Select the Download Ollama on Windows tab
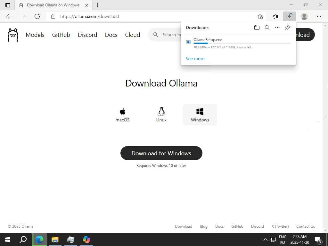This screenshot has width=328, height=246. pos(53,5)
